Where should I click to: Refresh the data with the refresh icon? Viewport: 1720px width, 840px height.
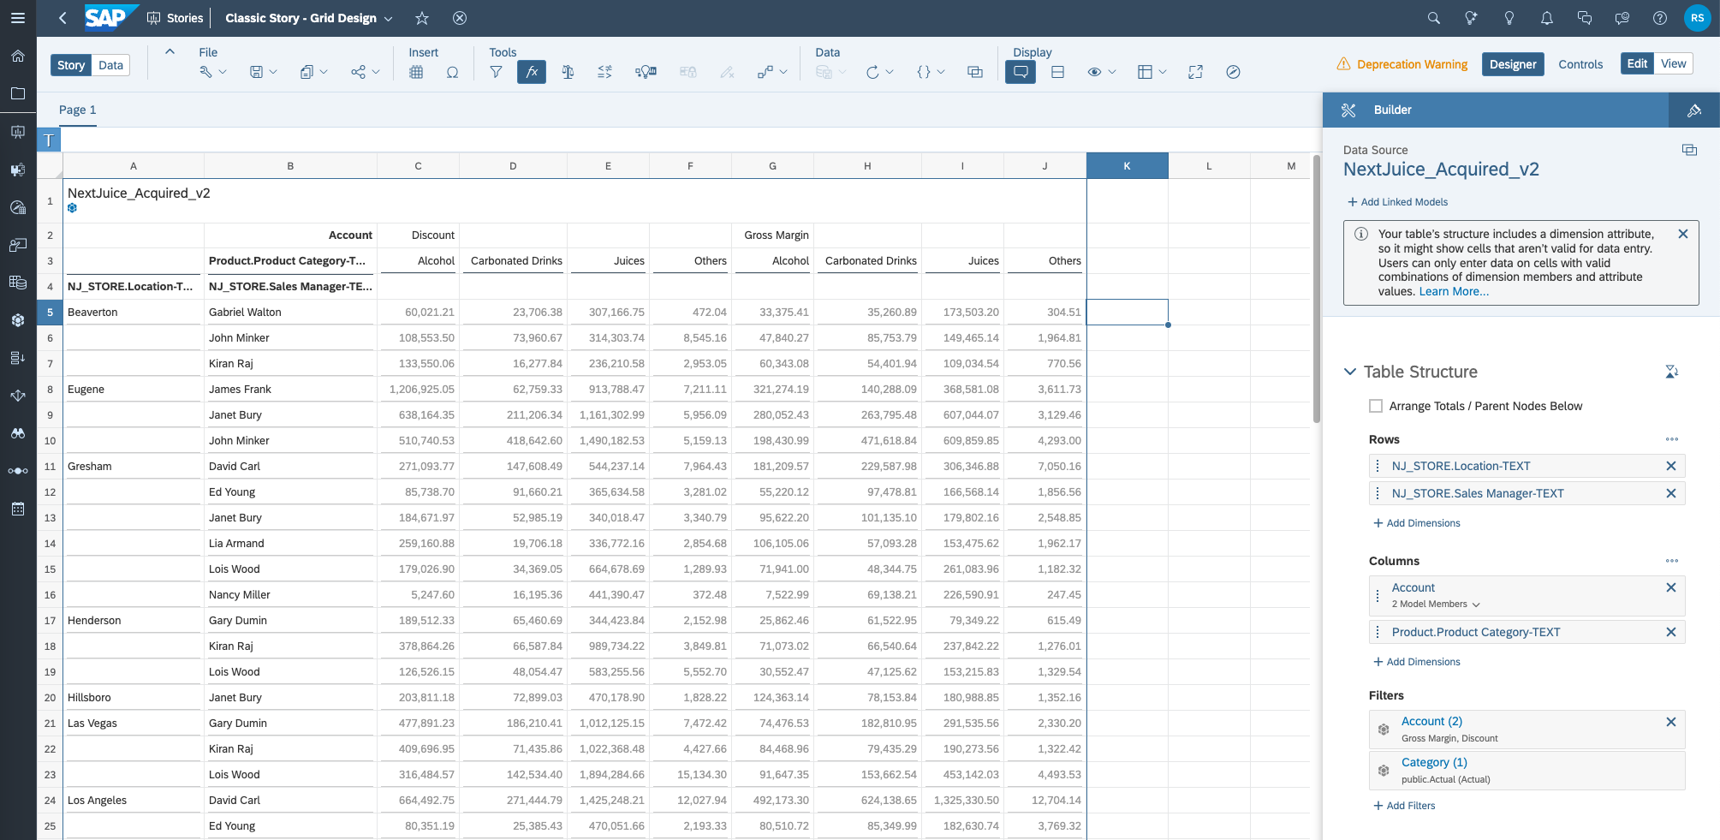point(873,72)
